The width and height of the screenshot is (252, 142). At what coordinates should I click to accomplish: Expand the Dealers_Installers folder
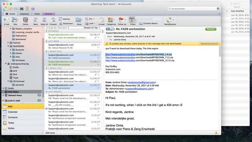[11, 29]
